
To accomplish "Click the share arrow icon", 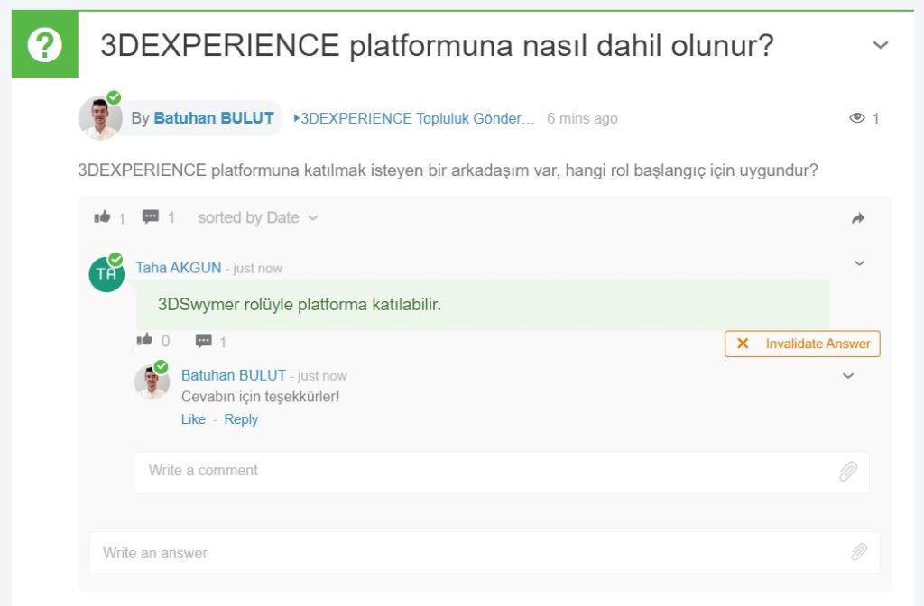I will 858,218.
